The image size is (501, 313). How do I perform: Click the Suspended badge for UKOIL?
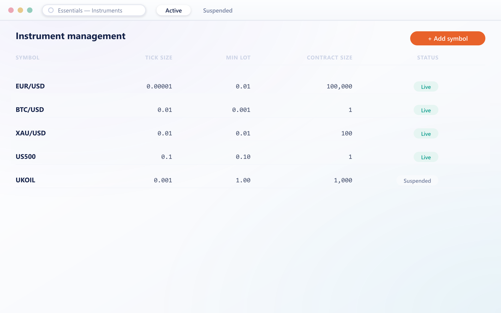417,180
